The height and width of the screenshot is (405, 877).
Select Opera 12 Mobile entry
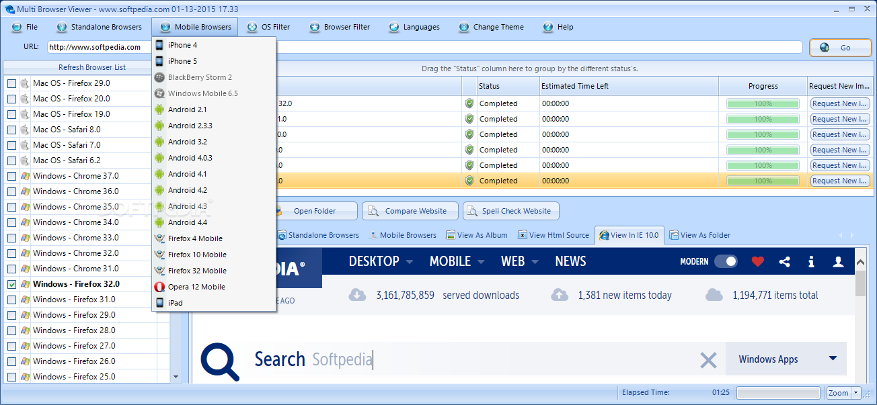(x=214, y=287)
